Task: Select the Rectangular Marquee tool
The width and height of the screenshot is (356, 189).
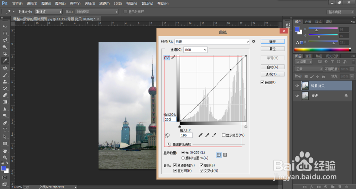Action: 5,33
